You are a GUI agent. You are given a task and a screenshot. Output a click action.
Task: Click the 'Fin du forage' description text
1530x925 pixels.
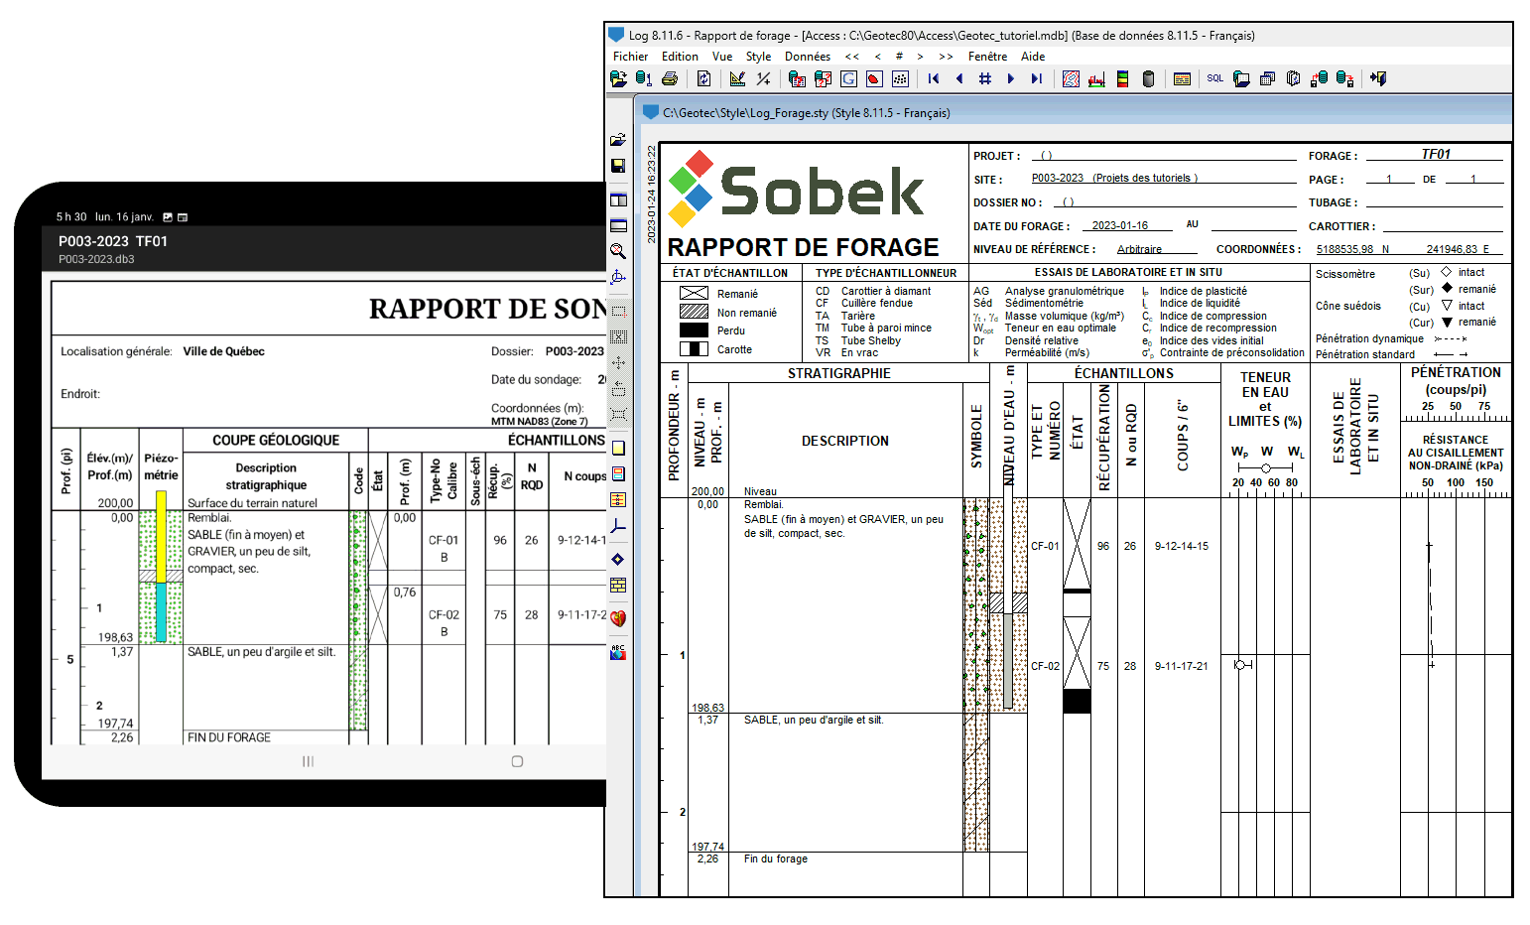tap(776, 859)
